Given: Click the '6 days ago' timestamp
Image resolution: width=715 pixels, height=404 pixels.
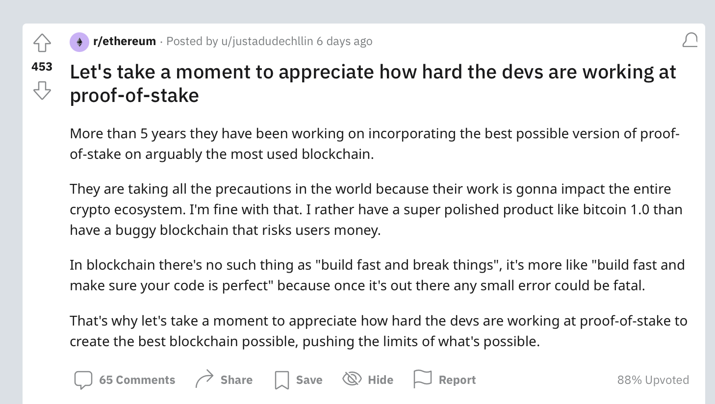Looking at the screenshot, I should click(x=344, y=41).
